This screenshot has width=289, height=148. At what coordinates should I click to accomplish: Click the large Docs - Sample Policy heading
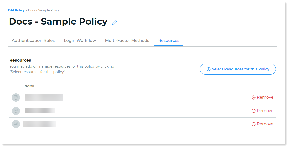tap(58, 22)
